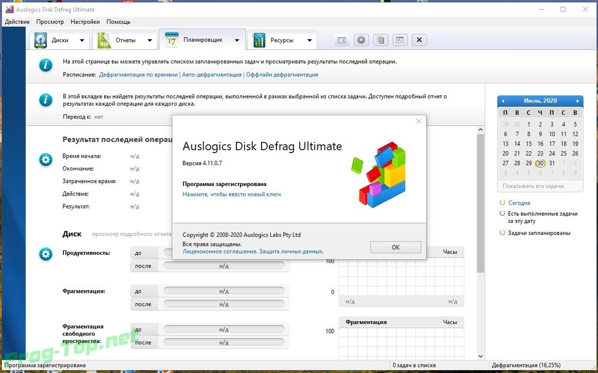The image size is (598, 373).
Task: Click the Планировщик calendar icon
Action: (x=171, y=40)
